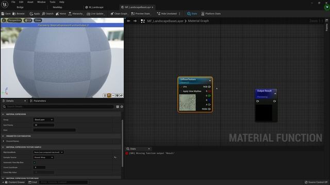Image resolution: width=330 pixels, height=185 pixels.
Task: Open Details property matrix grid icon
Action: [x=118, y=106]
